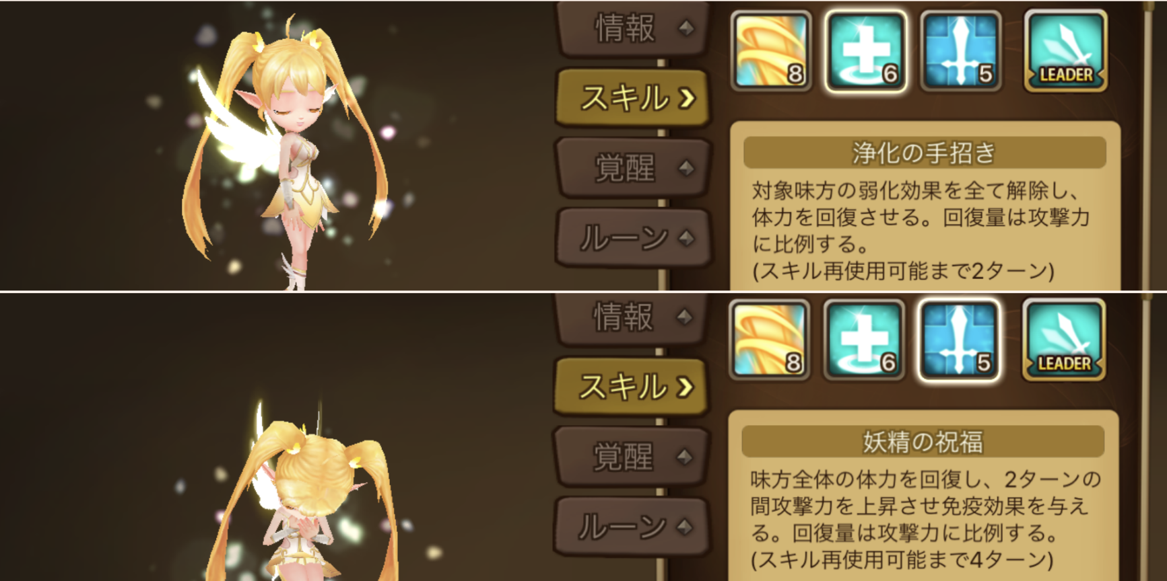Open the 情報 tab in the top panel
1167x581 pixels.
click(634, 28)
